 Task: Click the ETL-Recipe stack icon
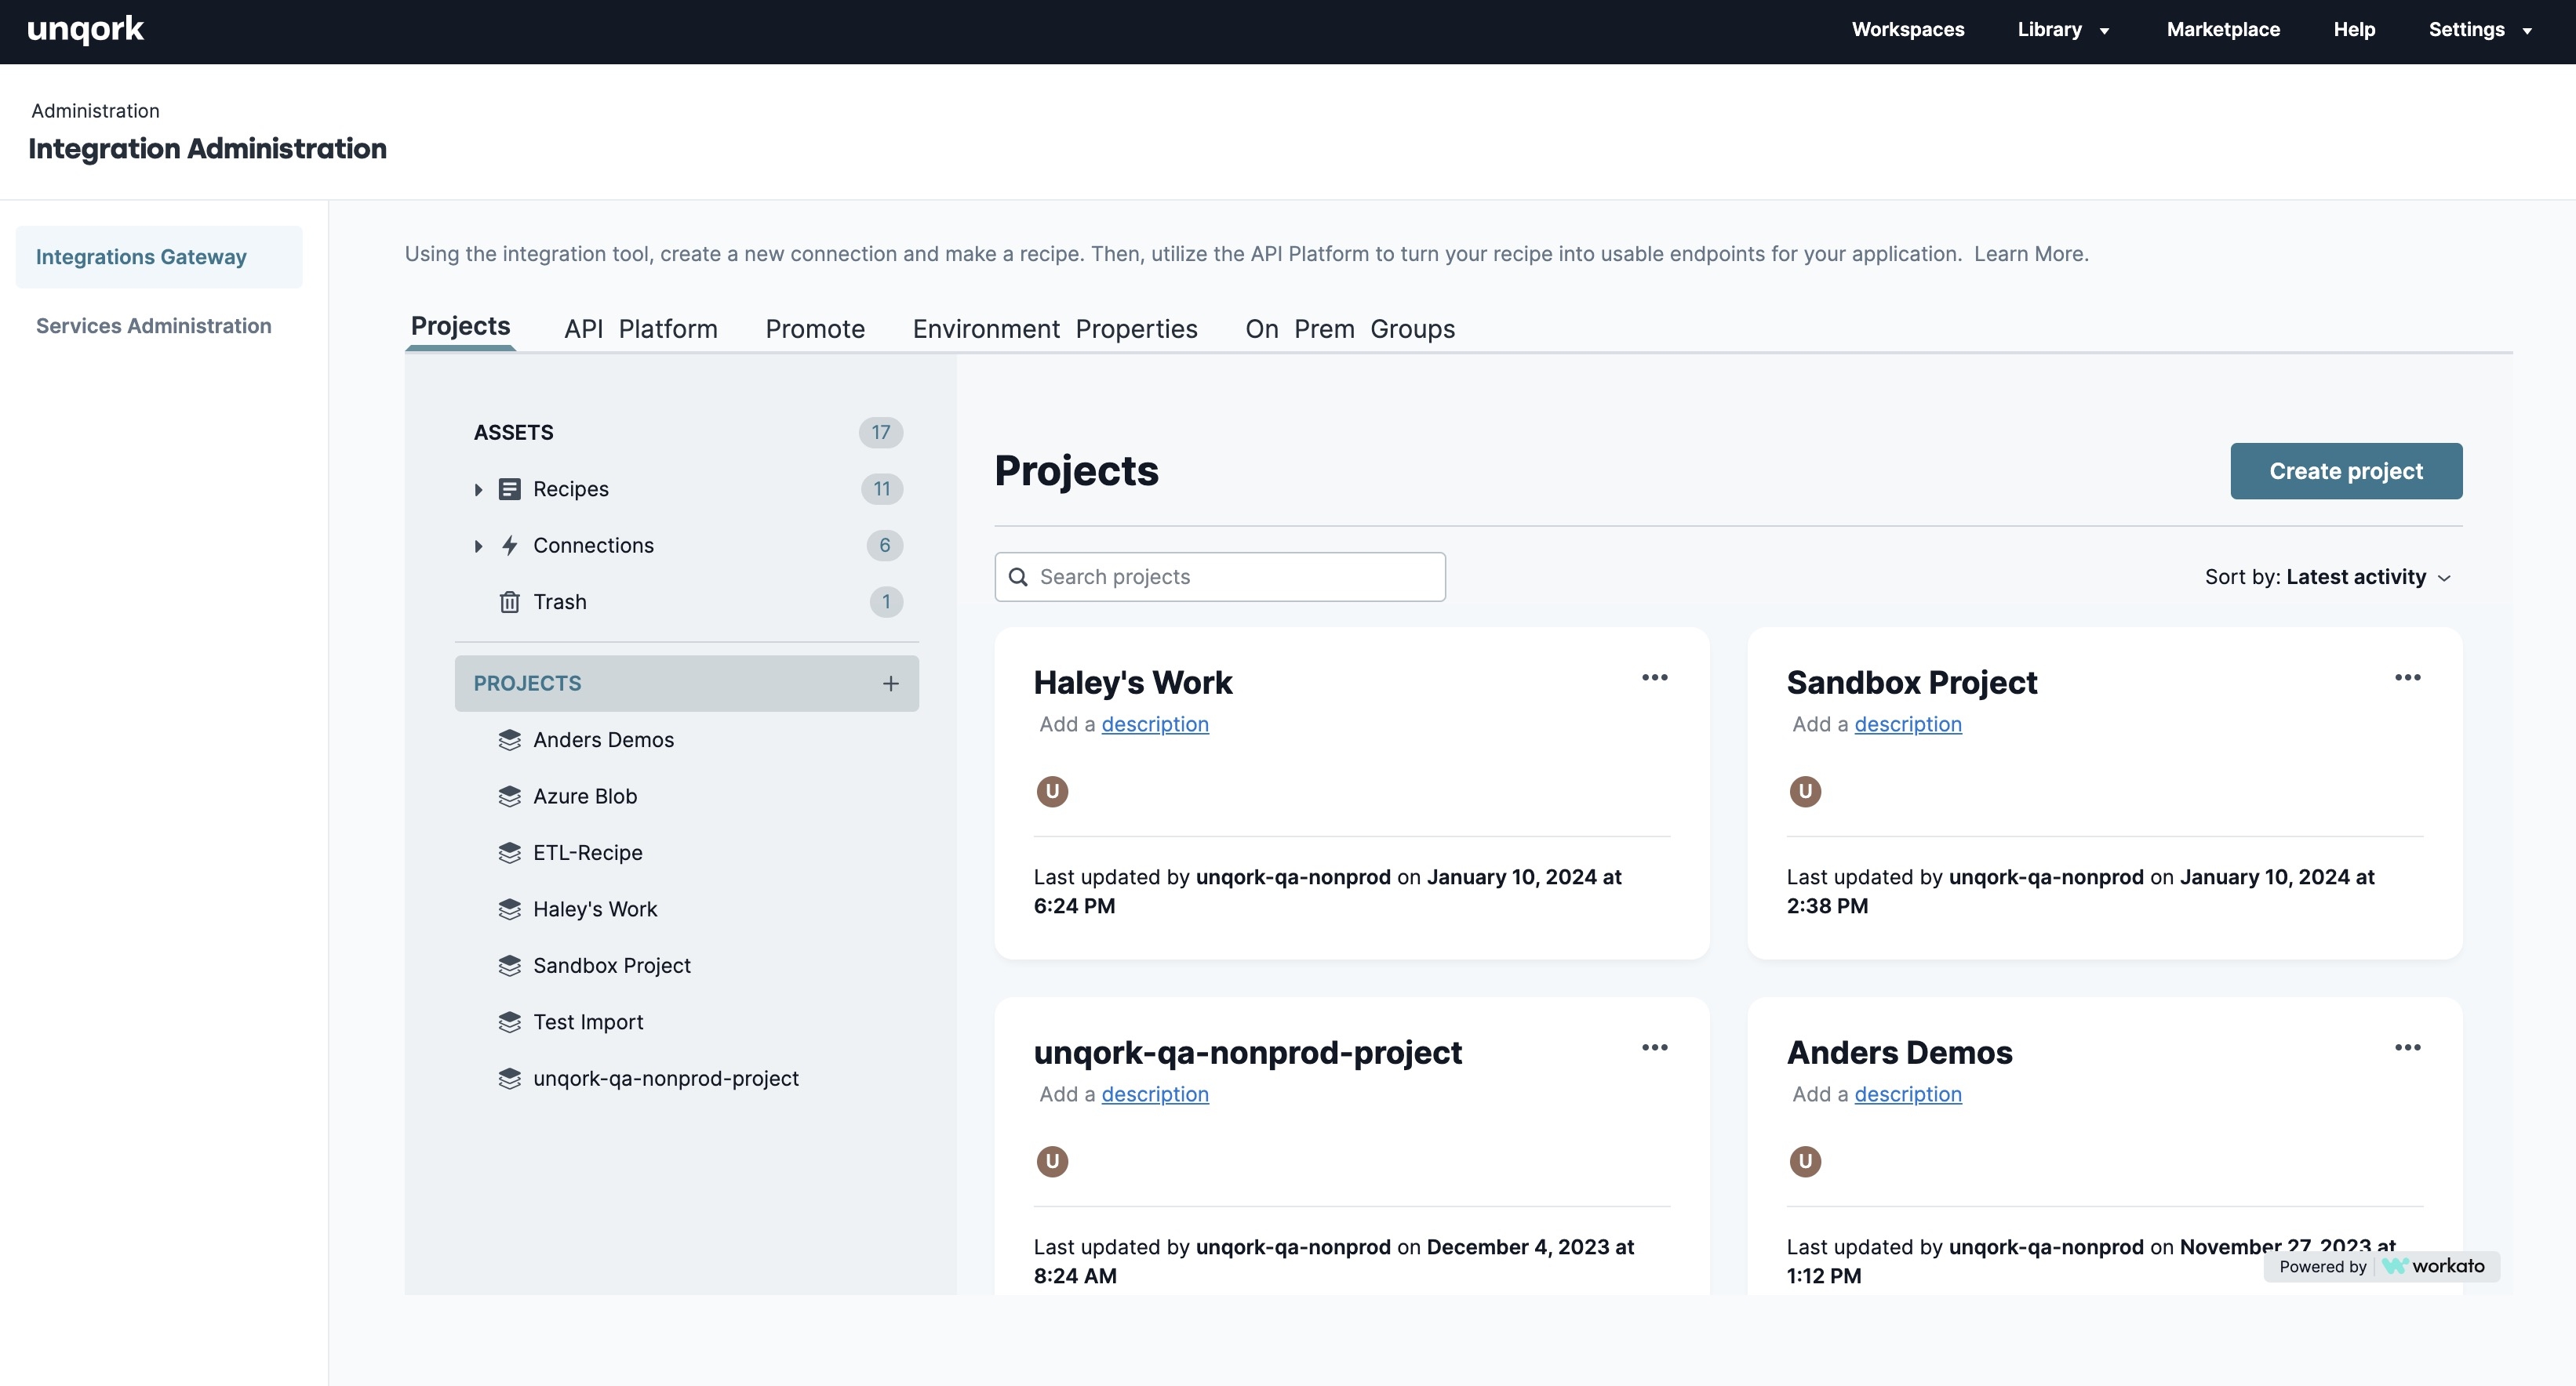(510, 852)
